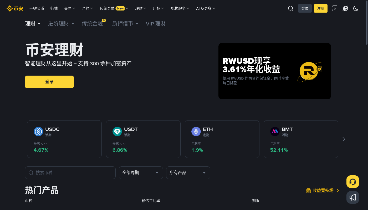The height and width of the screenshot is (210, 368).
Task: Click the USDT Tether coin icon
Action: pyautogui.click(x=117, y=132)
